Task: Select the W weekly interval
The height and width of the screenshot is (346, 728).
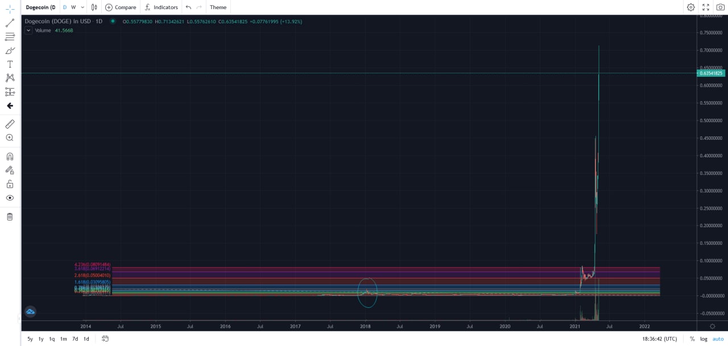Action: 73,7
